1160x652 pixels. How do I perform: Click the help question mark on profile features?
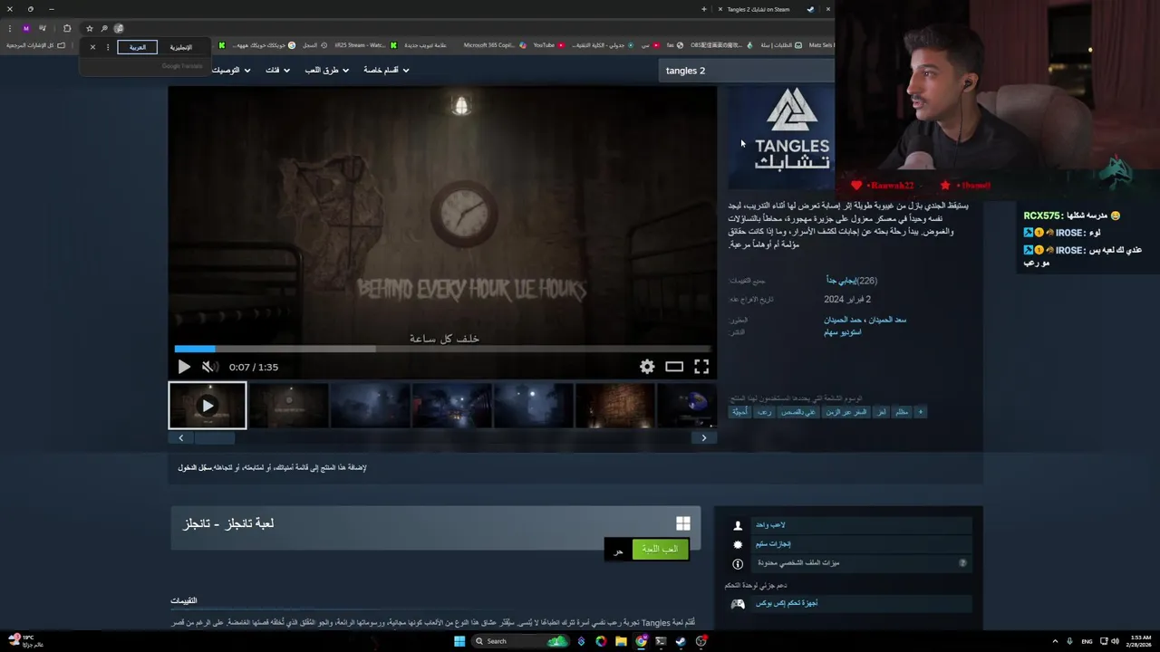[x=962, y=563]
